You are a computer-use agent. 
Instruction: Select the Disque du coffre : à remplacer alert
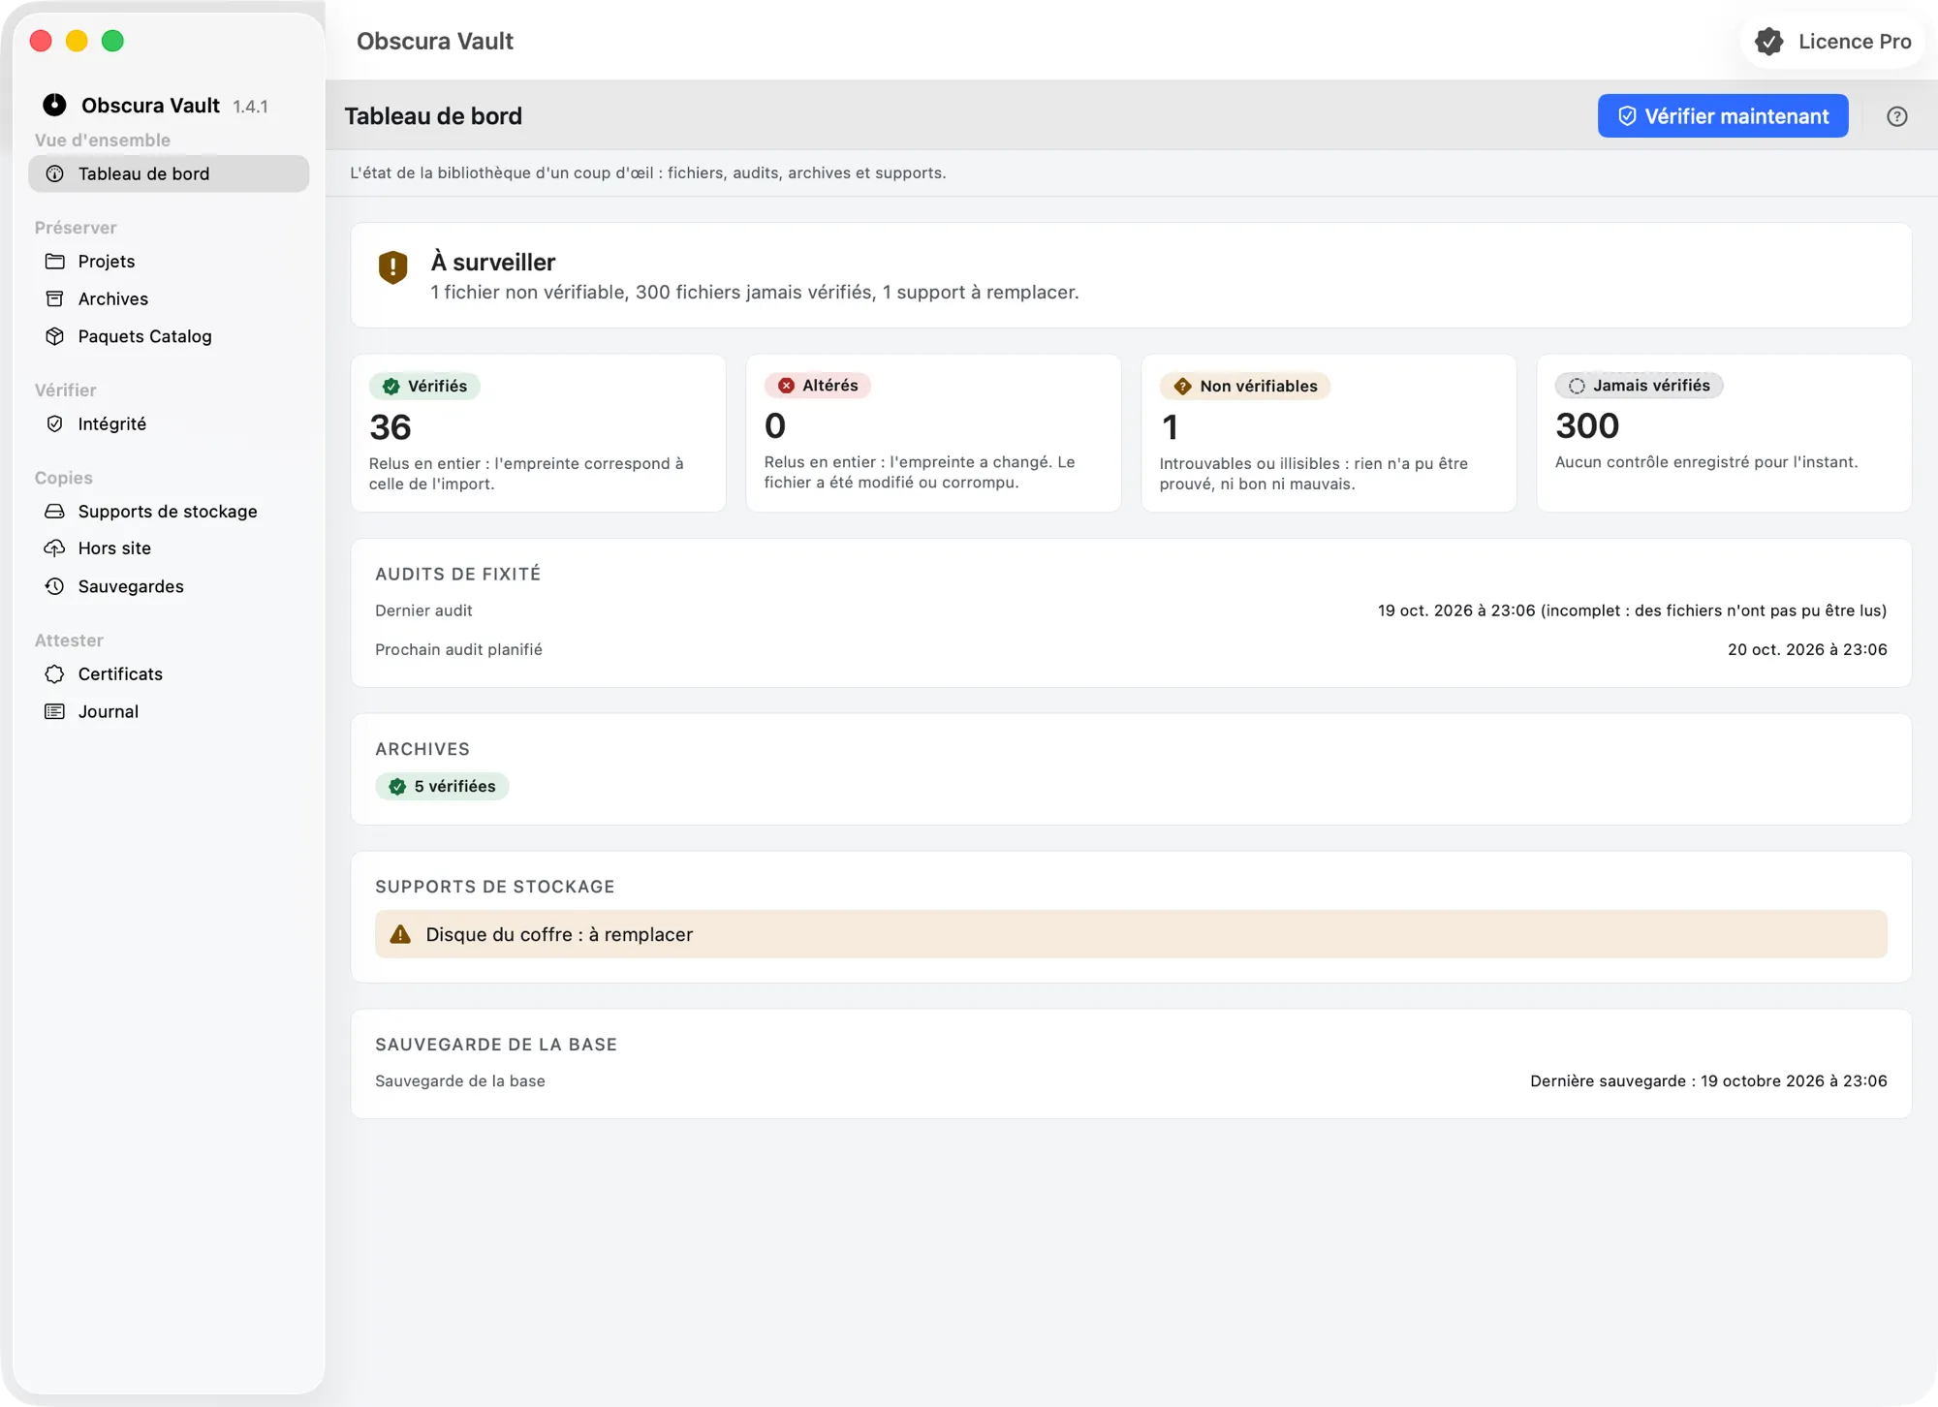pyautogui.click(x=1131, y=934)
